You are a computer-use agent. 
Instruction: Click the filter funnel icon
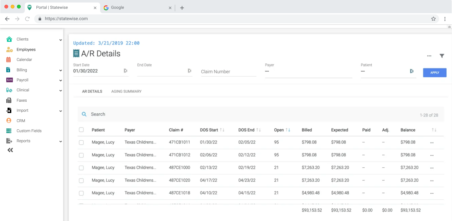442,56
